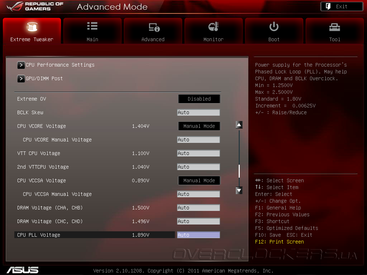
Task: Select DRAM Voltage (CHA, CHB) Auto field
Action: click(x=199, y=208)
